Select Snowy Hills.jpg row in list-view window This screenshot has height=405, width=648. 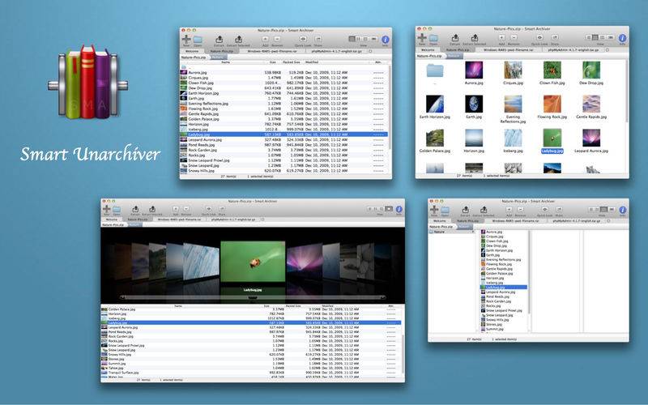[283, 171]
